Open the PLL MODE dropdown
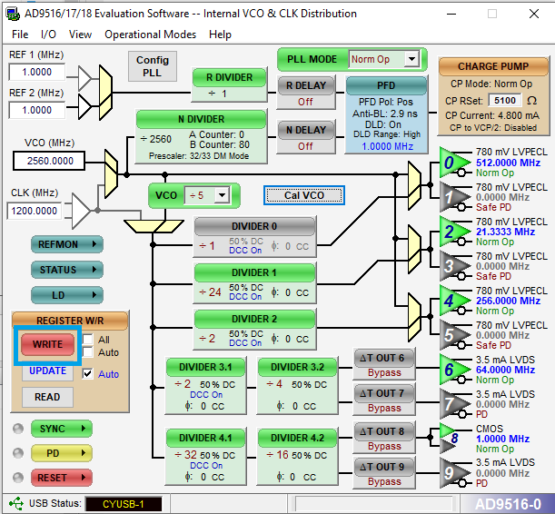This screenshot has height=514, width=555. tap(411, 59)
